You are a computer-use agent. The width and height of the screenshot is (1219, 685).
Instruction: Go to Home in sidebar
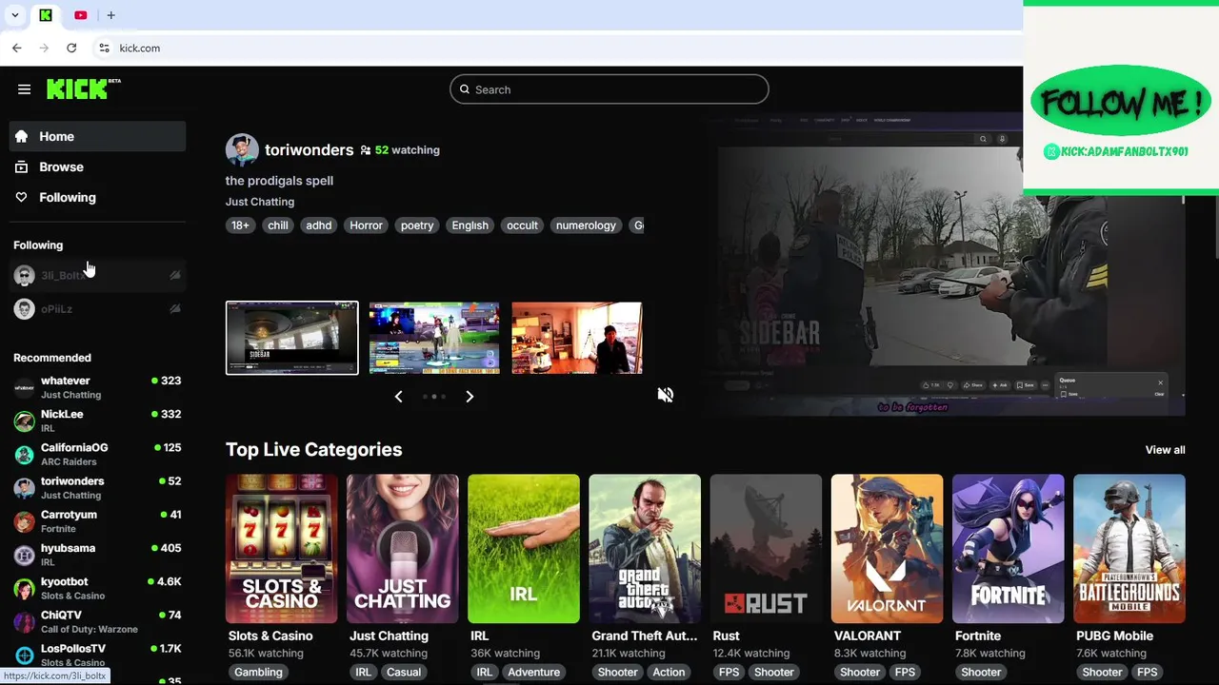pyautogui.click(x=97, y=136)
